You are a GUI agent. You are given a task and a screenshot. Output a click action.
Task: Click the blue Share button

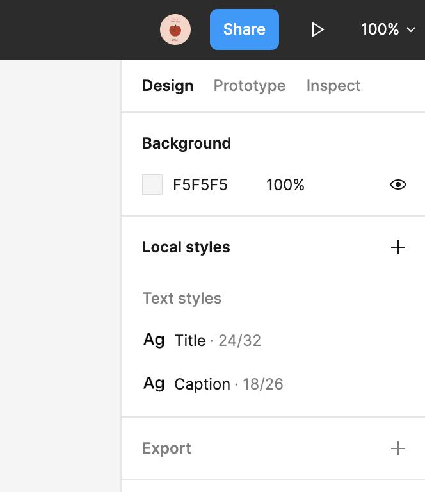(244, 29)
